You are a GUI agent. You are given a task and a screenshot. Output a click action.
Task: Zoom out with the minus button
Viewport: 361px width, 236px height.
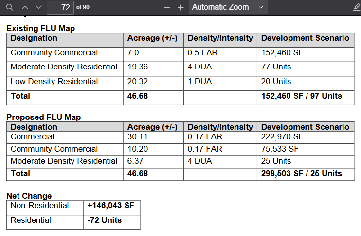point(167,8)
